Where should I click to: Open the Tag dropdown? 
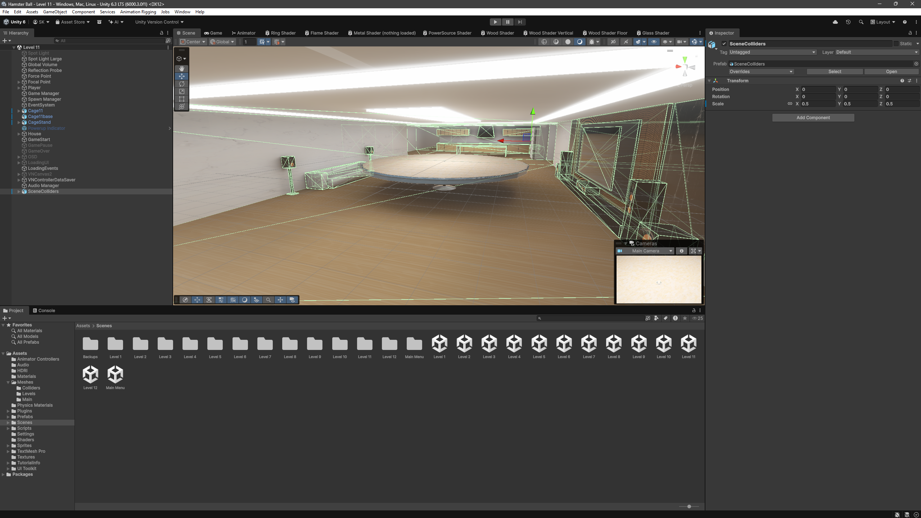[772, 52]
